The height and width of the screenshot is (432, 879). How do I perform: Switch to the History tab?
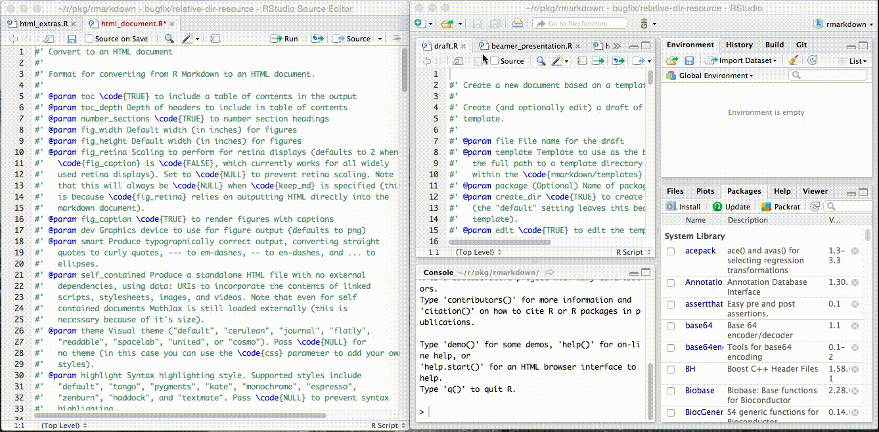click(x=739, y=45)
